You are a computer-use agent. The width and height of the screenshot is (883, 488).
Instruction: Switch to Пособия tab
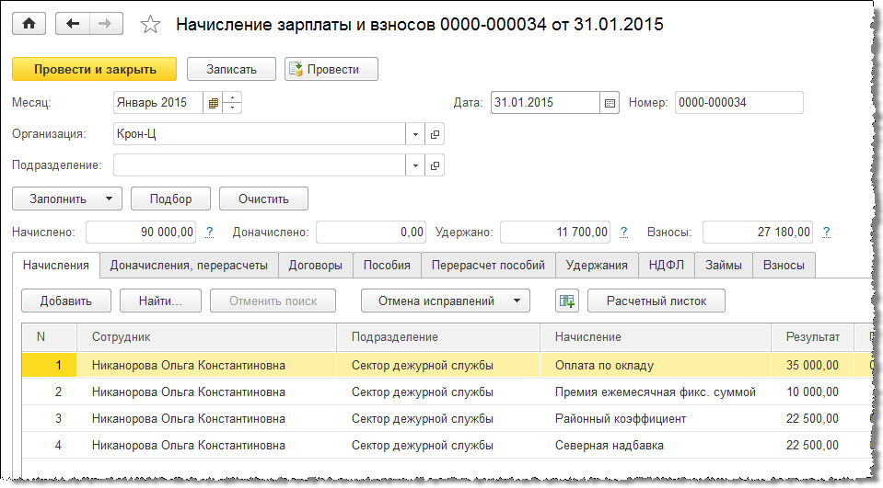(387, 266)
